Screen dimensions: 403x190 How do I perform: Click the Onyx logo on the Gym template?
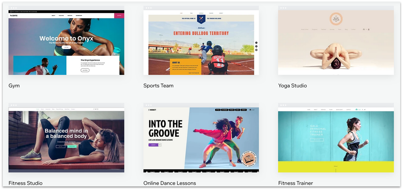14,15
